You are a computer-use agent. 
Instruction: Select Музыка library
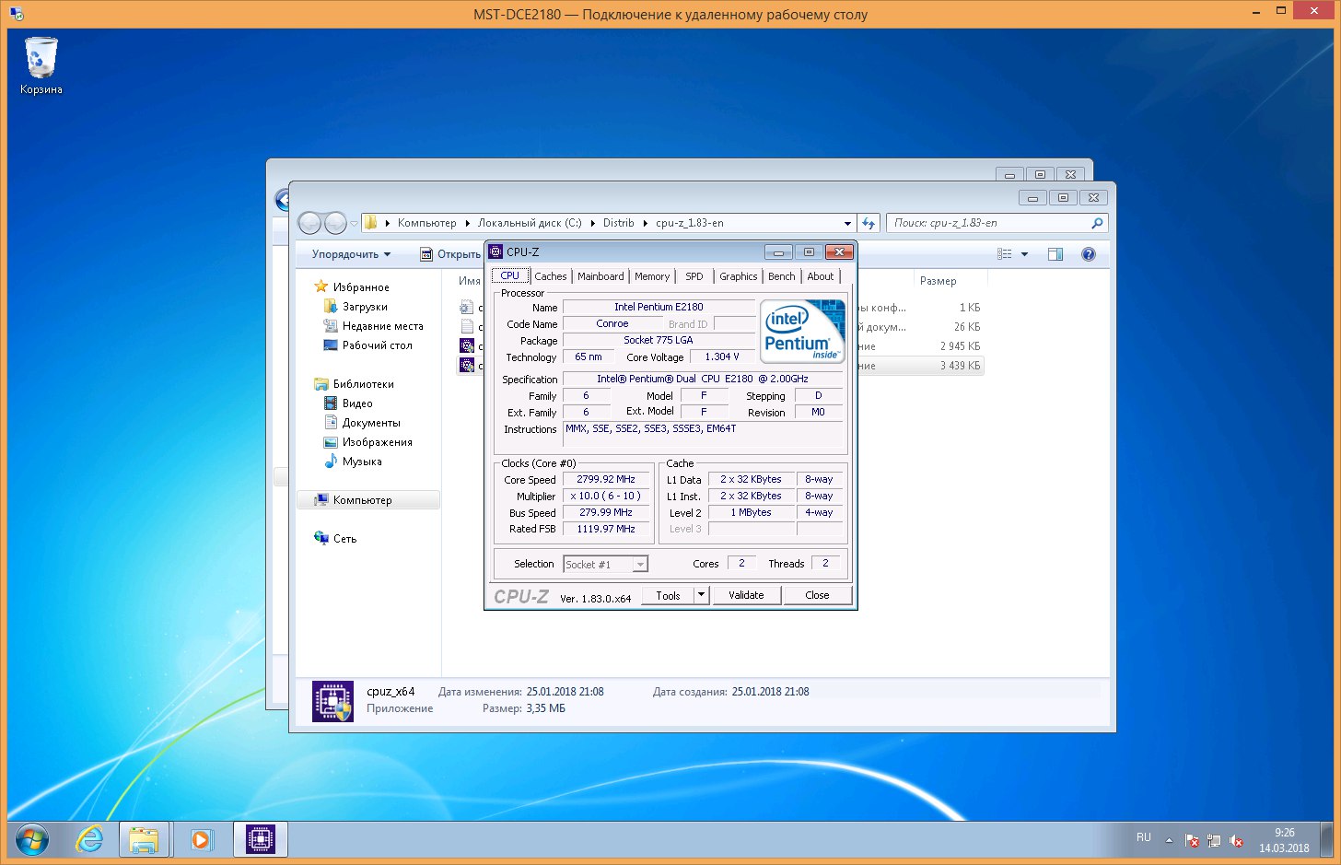(354, 461)
